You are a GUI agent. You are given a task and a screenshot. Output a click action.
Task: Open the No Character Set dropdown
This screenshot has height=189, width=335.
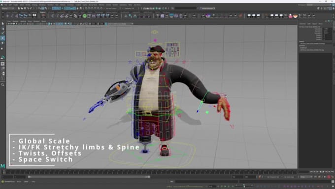point(273,177)
